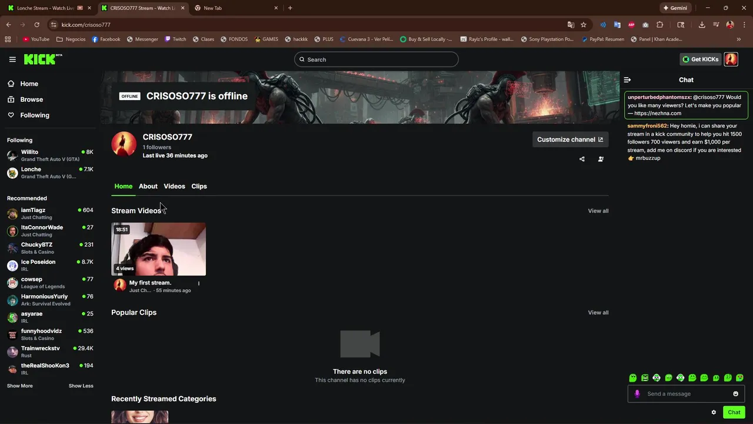Click Show Less in recommended list
This screenshot has width=753, height=424.
(x=81, y=386)
